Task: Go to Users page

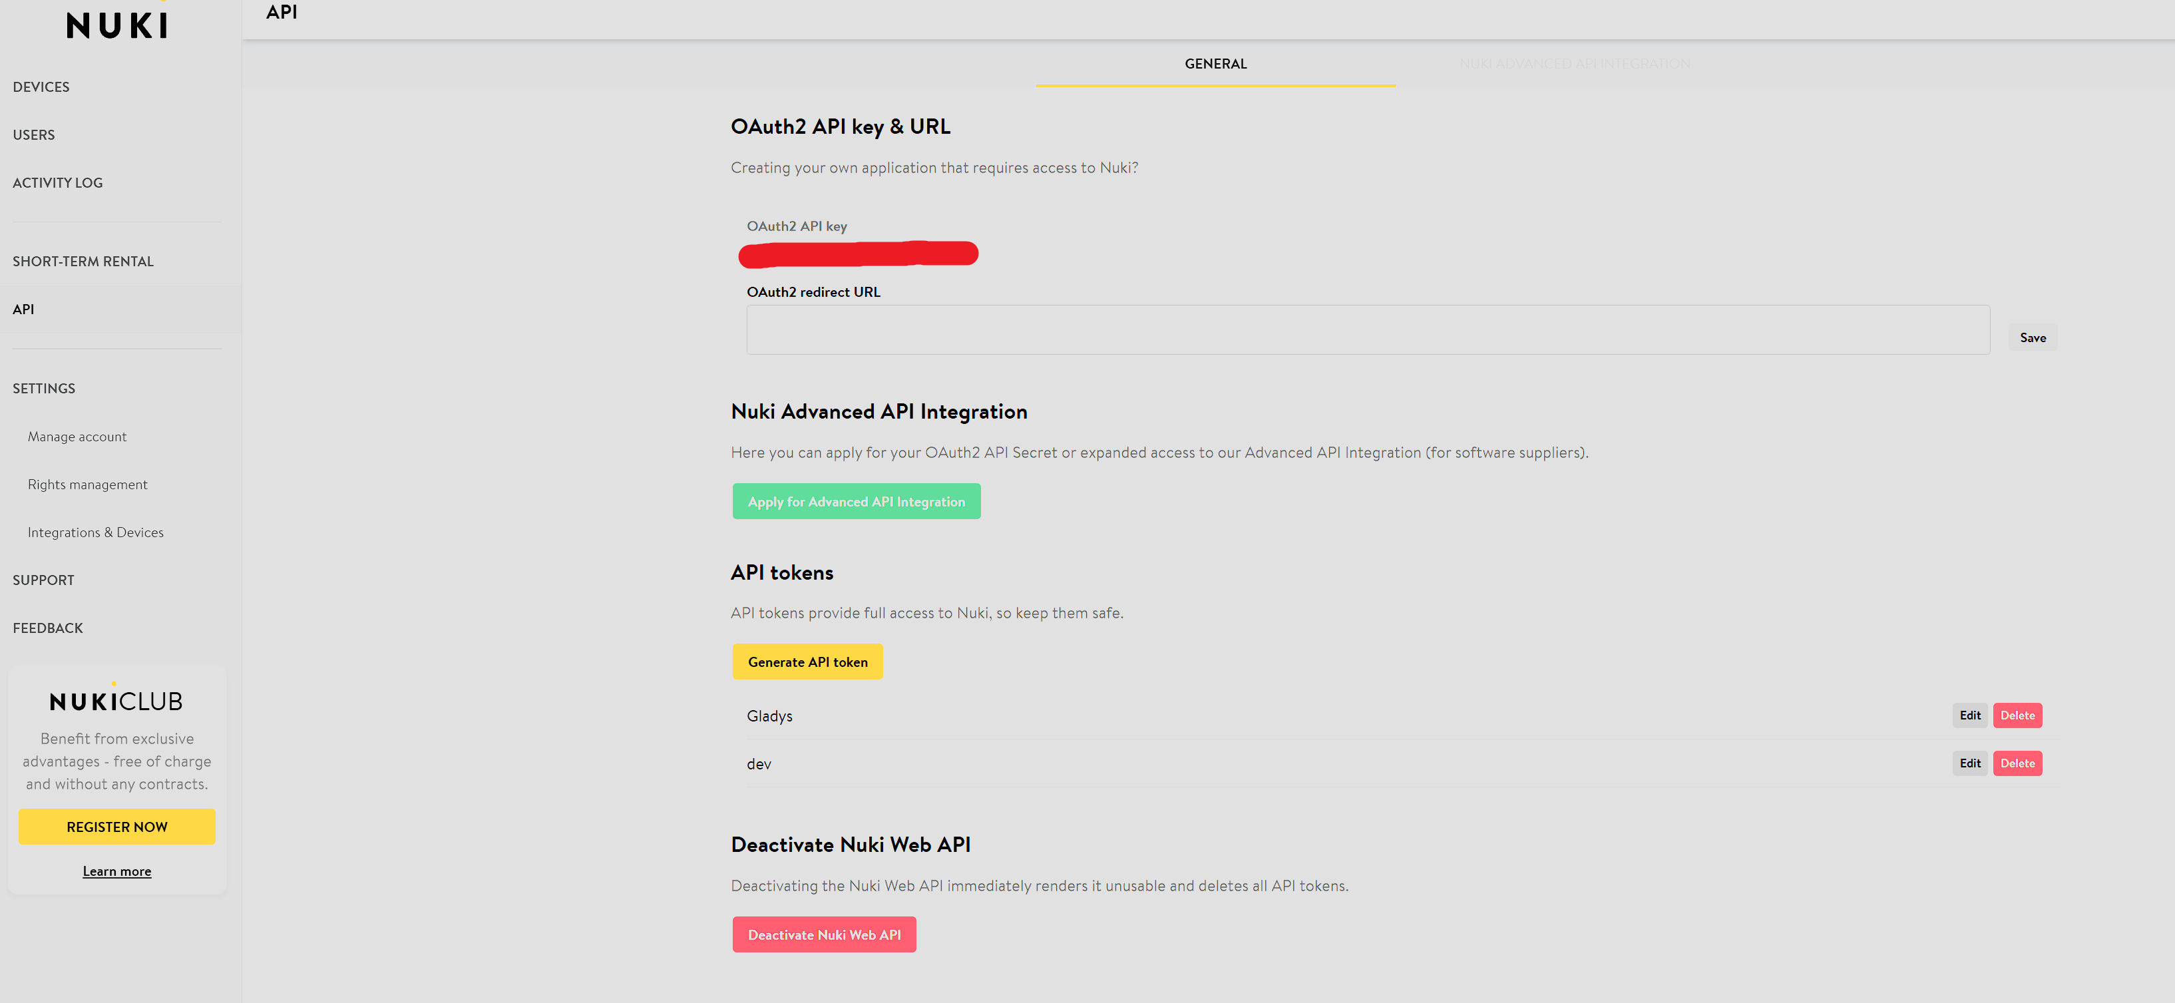Action: click(34, 135)
